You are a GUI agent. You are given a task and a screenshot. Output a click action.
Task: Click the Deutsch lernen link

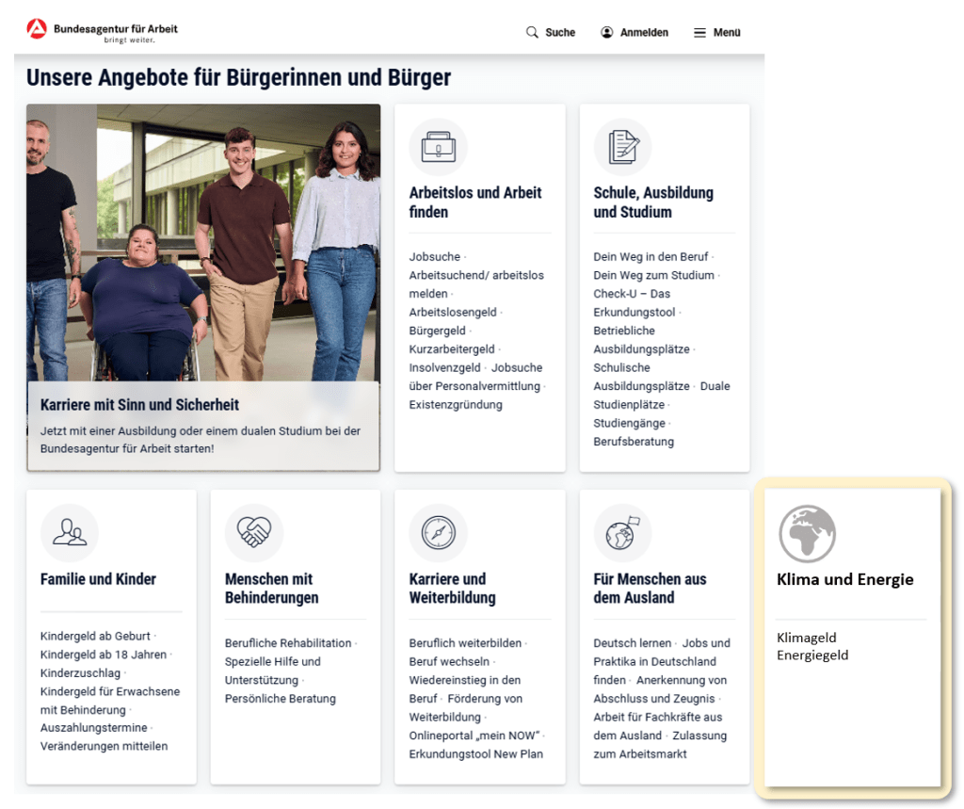[632, 643]
